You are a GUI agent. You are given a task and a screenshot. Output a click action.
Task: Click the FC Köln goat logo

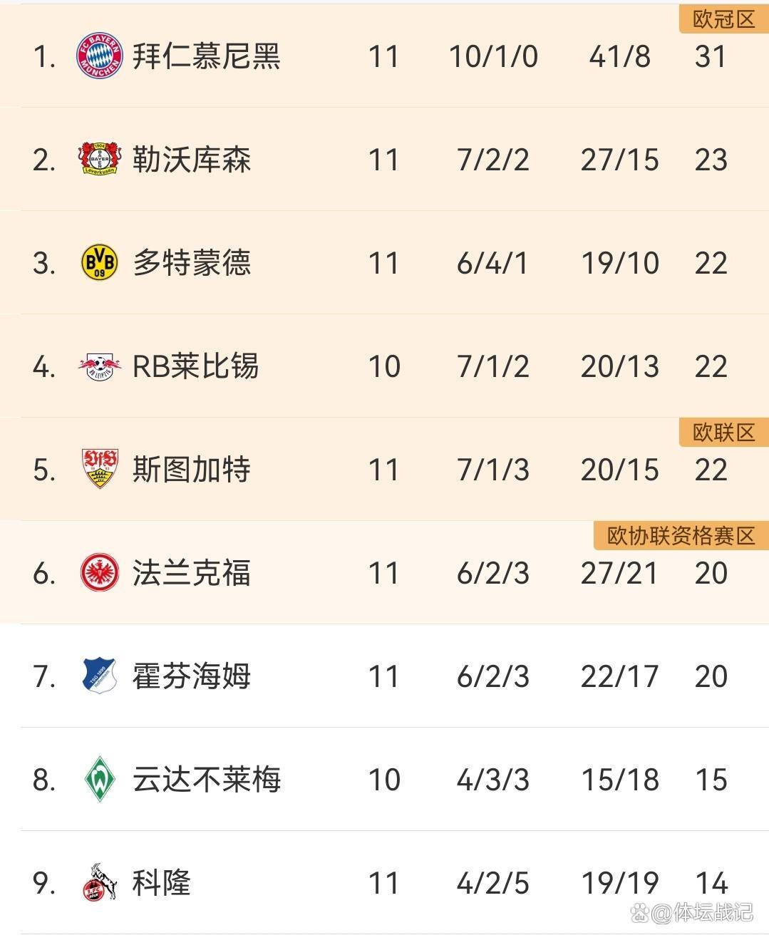tap(99, 882)
